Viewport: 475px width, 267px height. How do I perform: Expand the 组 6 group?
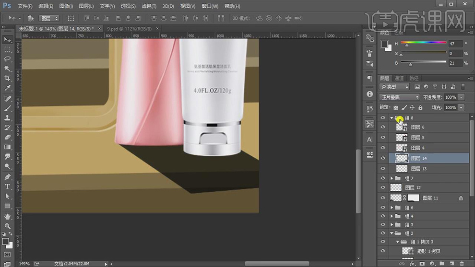pos(392,208)
